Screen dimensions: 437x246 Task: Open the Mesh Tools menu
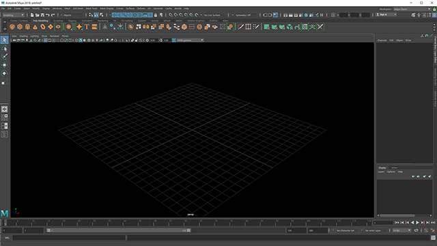click(91, 9)
